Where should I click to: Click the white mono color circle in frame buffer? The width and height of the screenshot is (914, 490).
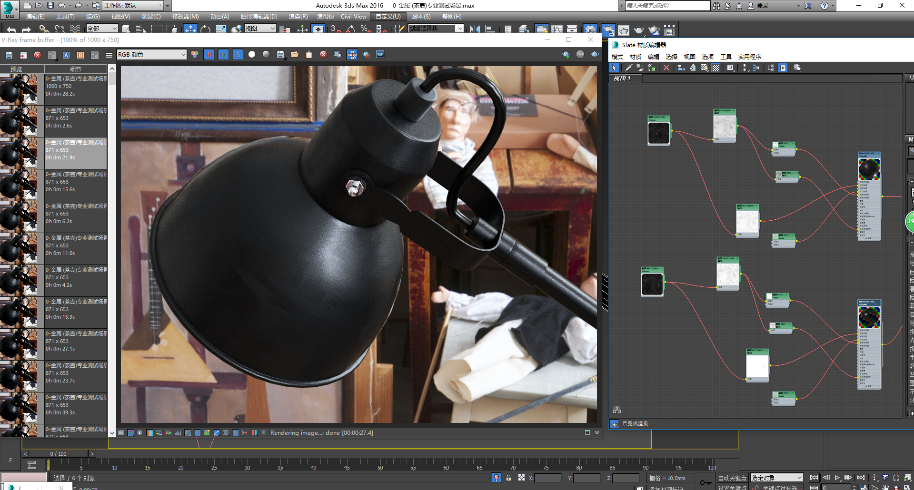252,55
